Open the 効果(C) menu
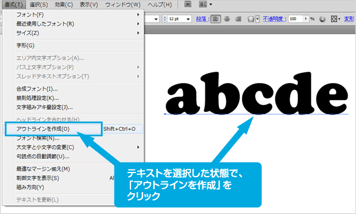This screenshot has height=214, width=356. tap(64, 5)
